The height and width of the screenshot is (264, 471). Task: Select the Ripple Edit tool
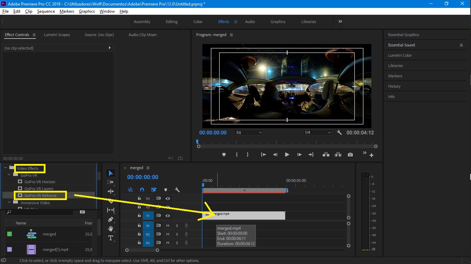(x=110, y=191)
